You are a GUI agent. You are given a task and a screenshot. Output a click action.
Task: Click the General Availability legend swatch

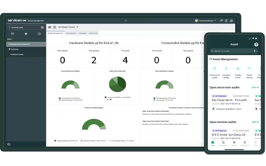(105, 97)
